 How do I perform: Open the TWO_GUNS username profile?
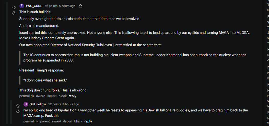[34, 6]
